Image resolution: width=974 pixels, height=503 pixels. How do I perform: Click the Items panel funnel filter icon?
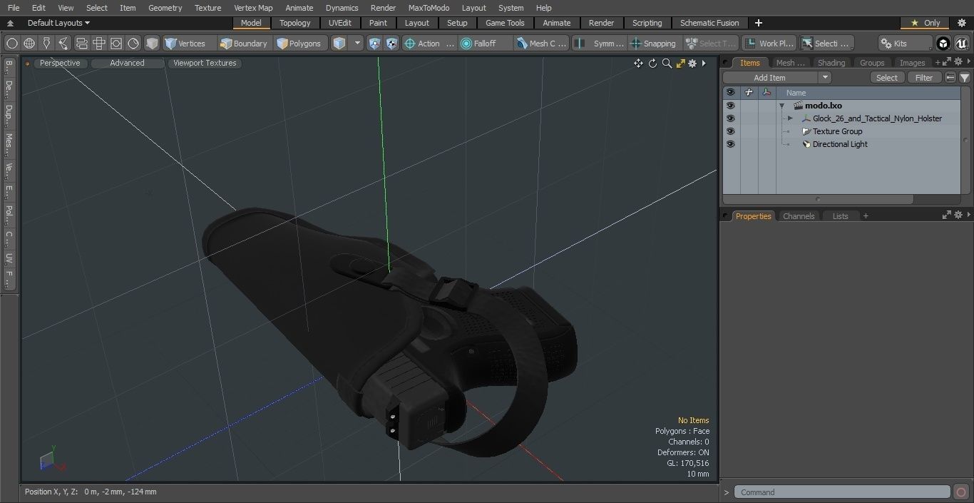965,78
